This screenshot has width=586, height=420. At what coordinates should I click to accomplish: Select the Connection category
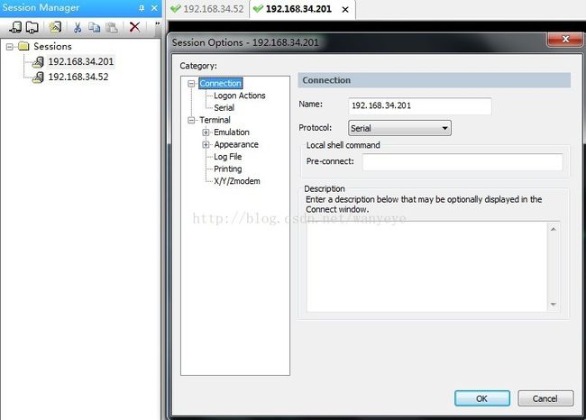pos(221,83)
